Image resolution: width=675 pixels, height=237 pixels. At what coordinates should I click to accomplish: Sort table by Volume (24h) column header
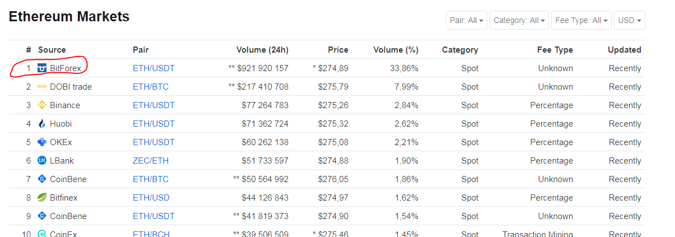coord(262,50)
